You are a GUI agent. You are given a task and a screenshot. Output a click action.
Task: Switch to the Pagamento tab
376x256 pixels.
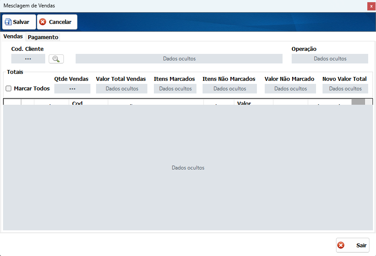click(x=43, y=37)
